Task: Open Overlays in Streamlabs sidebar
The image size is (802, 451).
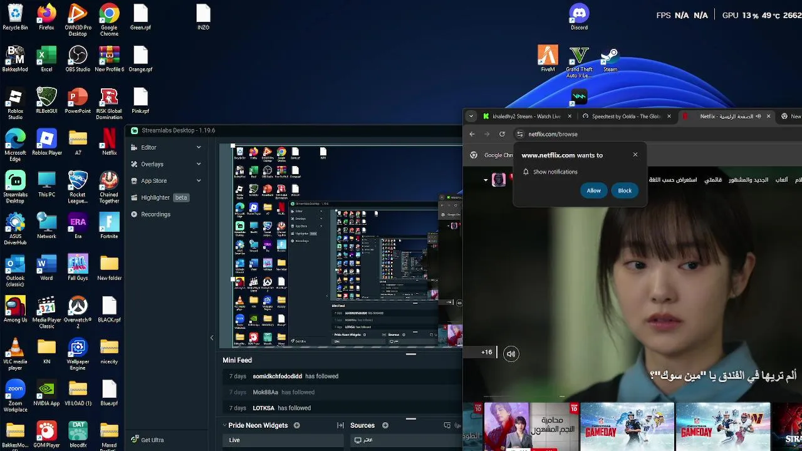Action: click(167, 164)
